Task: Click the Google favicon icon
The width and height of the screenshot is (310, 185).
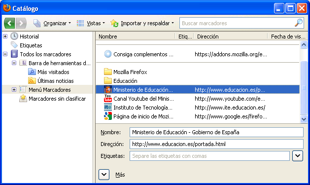Action: click(108, 116)
